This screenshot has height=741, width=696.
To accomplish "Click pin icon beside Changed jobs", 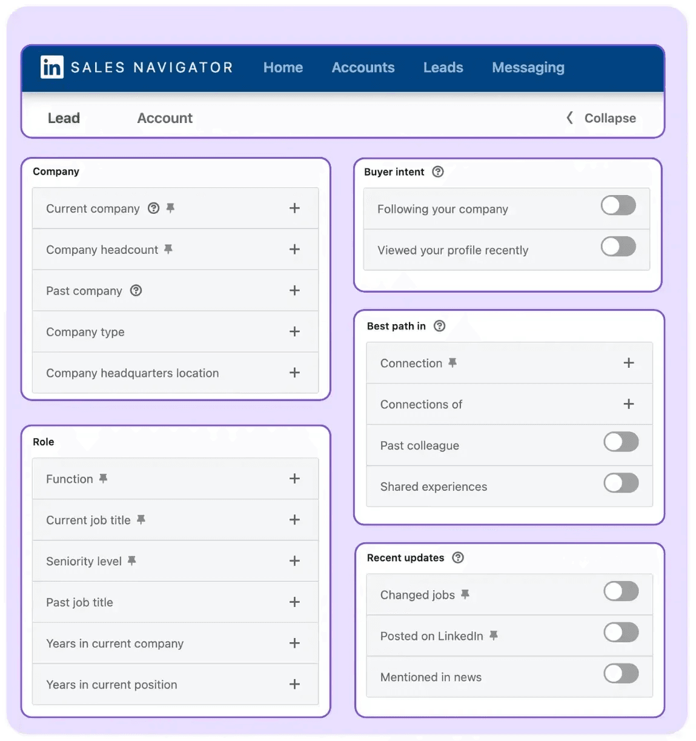I will coord(465,594).
